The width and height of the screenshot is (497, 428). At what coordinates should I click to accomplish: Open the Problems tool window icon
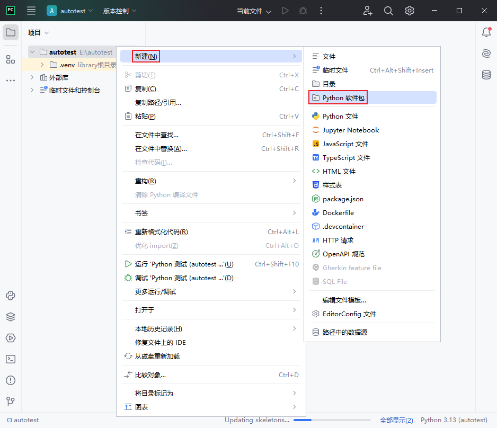click(x=11, y=380)
